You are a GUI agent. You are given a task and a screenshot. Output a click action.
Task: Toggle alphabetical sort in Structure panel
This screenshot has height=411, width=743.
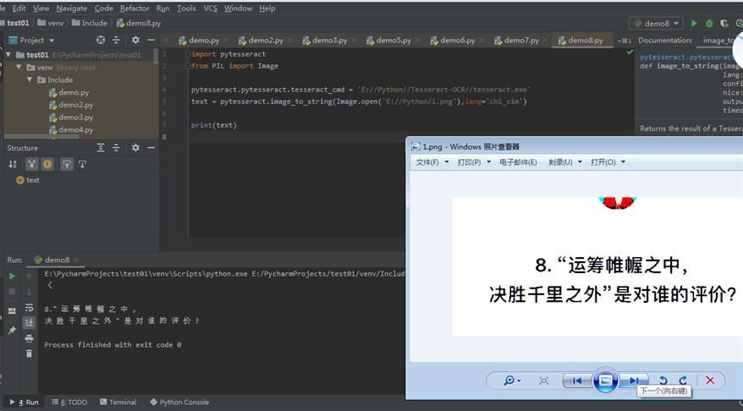point(13,164)
